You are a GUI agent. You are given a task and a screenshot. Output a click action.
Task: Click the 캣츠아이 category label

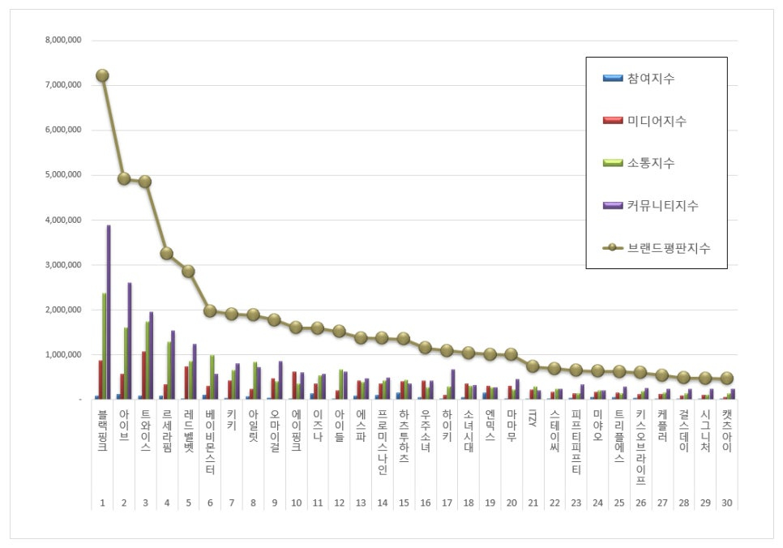[727, 431]
